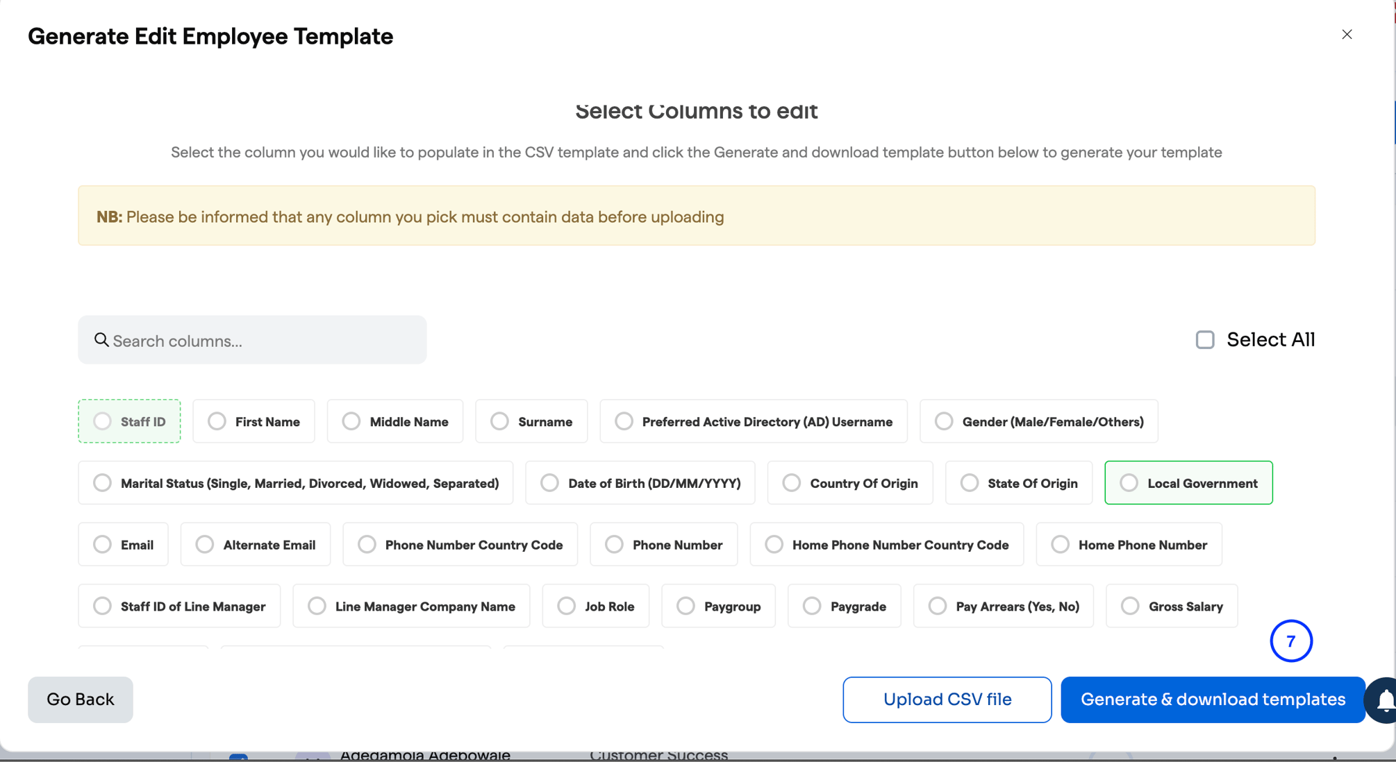Viewport: 1396px width, 762px height.
Task: Pick the Surname column option
Action: pos(531,421)
